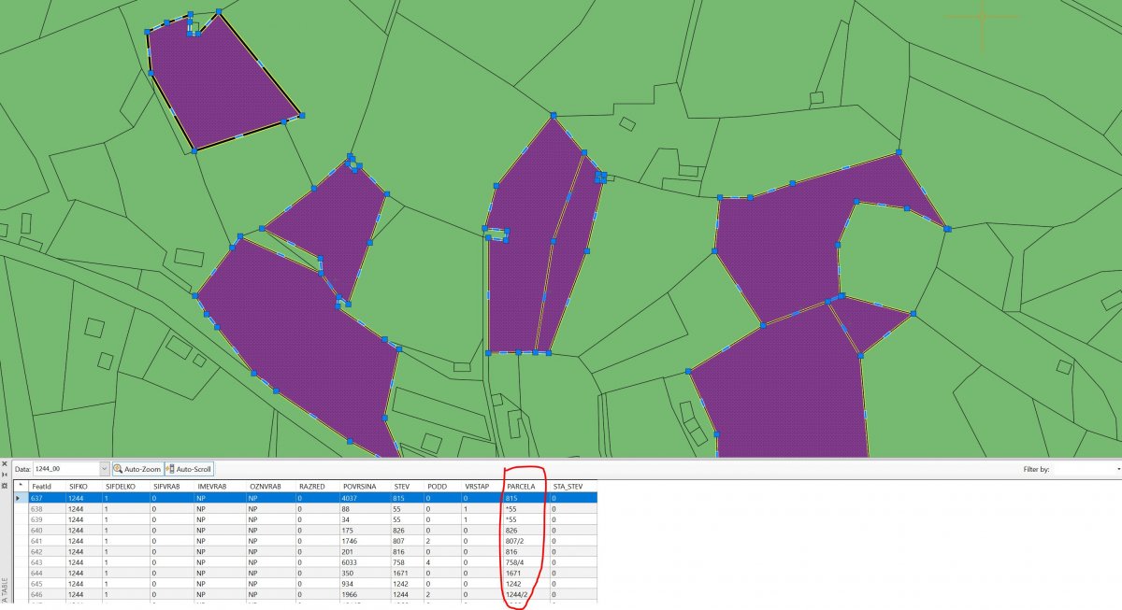
Task: Select the FeatId column header
Action: coord(41,487)
